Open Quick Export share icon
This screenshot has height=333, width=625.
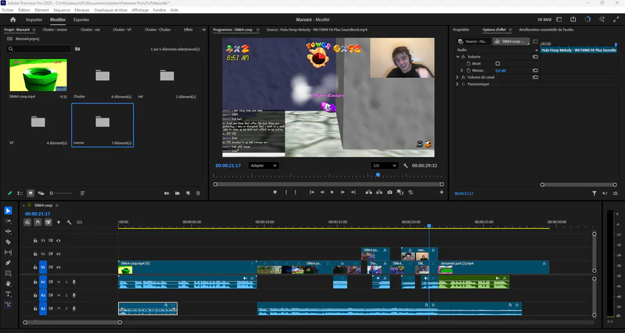573,19
